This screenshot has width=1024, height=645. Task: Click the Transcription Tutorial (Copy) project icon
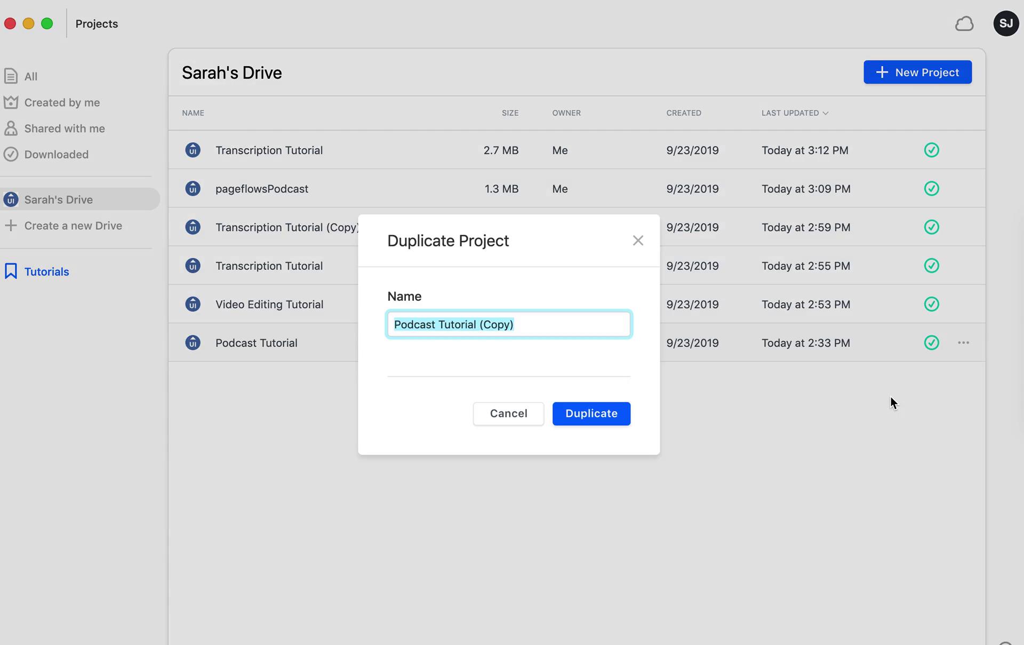pos(193,227)
